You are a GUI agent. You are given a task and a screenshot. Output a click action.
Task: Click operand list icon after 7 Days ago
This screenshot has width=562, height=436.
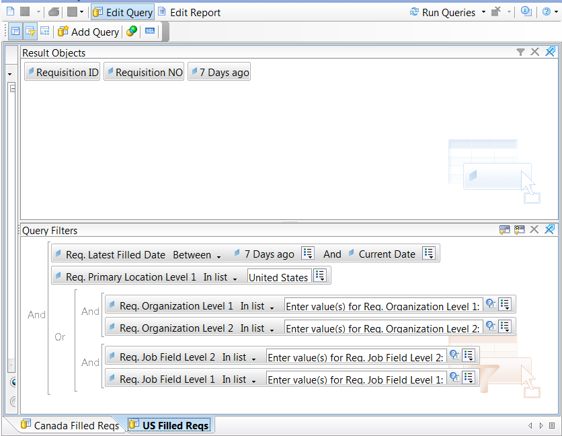(308, 253)
